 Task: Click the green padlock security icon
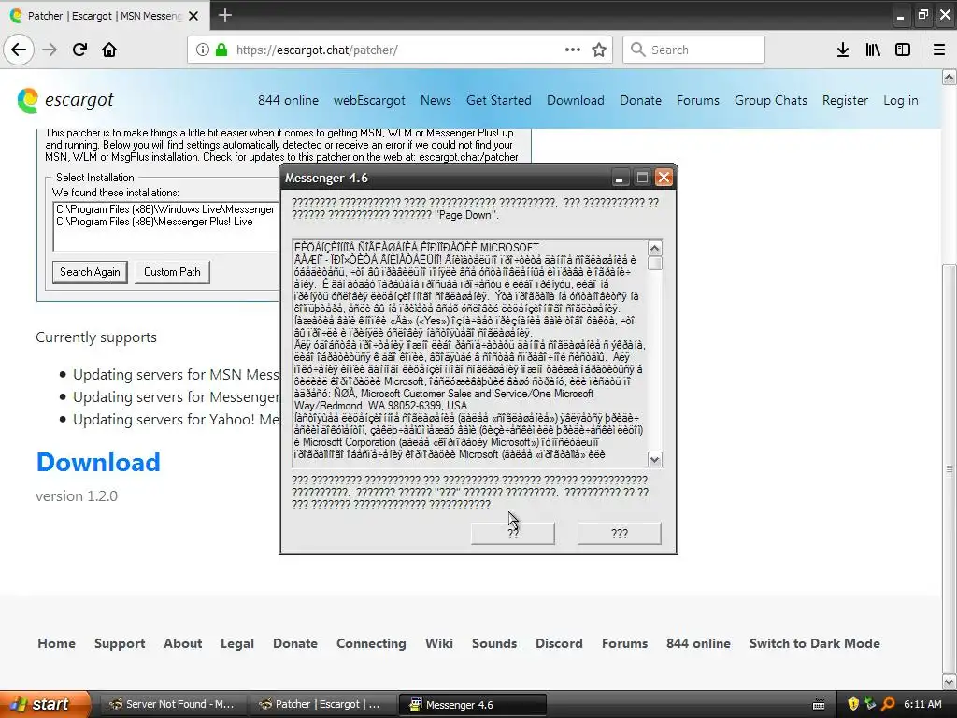pos(221,50)
